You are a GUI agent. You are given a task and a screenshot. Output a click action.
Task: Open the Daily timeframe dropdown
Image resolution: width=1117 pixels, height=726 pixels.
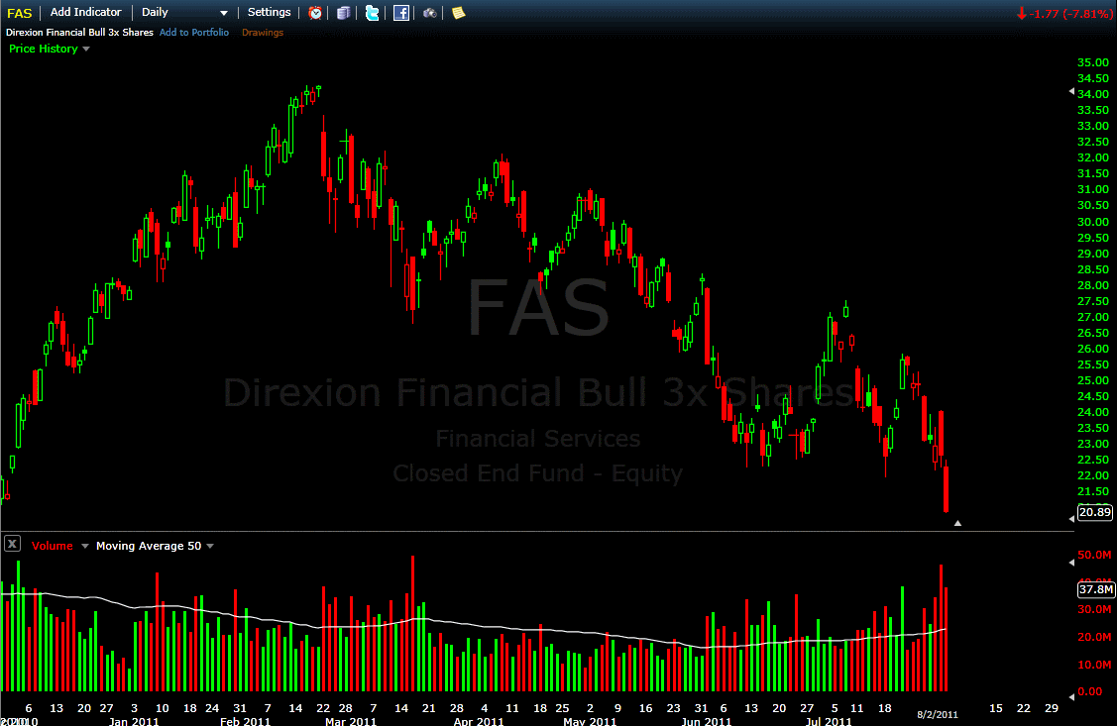[x=184, y=12]
